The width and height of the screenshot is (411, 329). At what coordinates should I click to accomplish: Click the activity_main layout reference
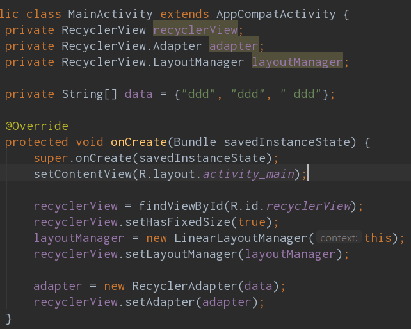[x=249, y=174]
